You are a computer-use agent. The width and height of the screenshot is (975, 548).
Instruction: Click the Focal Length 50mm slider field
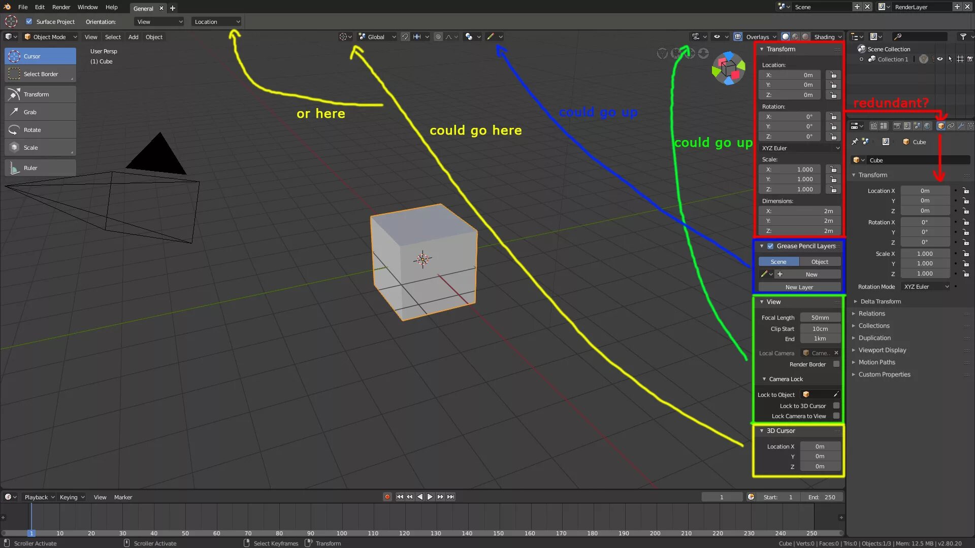tap(820, 318)
